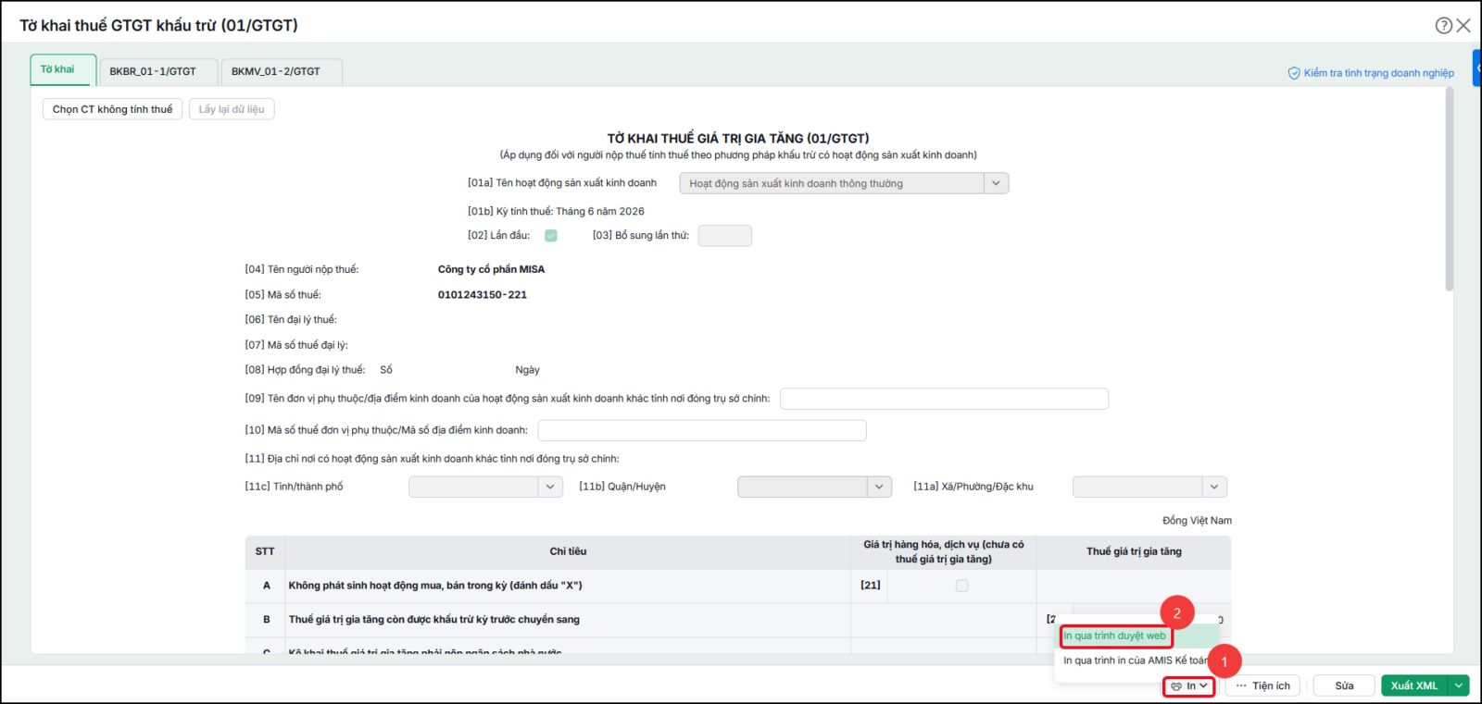Click the Chỉ tiêu column header
The image size is (1482, 704).
click(x=568, y=551)
